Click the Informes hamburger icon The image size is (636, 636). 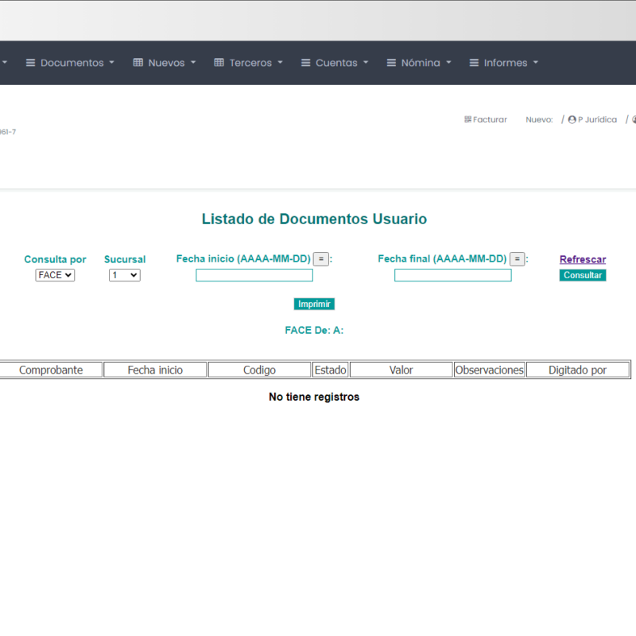(x=474, y=63)
